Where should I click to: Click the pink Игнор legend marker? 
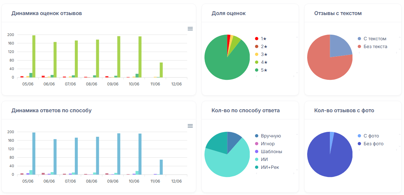coord(257,144)
